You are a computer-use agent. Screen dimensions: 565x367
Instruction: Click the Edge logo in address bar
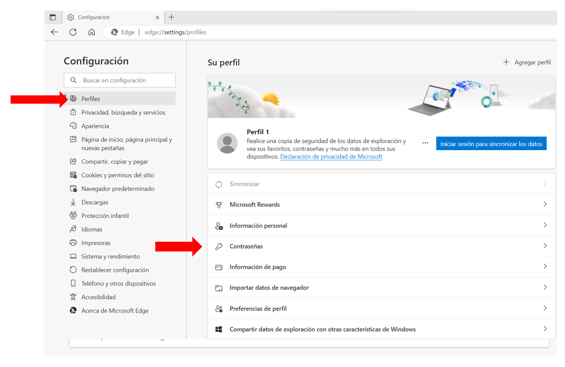[115, 32]
